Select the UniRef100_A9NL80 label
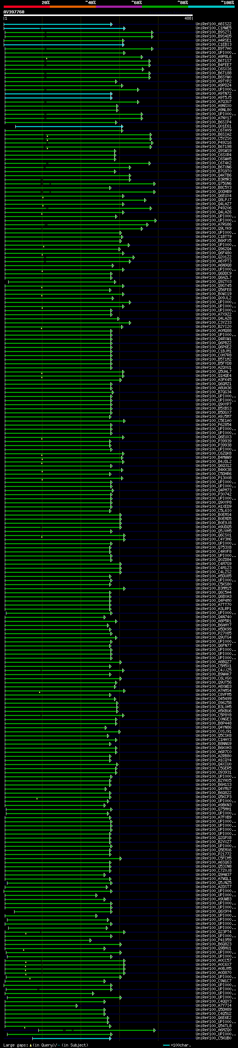This screenshot has height=1048, width=238. click(213, 110)
